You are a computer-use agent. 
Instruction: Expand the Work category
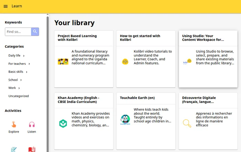pos(19,88)
